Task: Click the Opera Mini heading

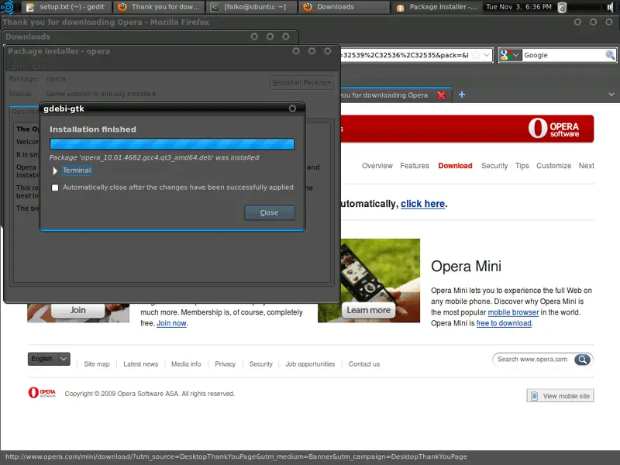Action: [467, 266]
